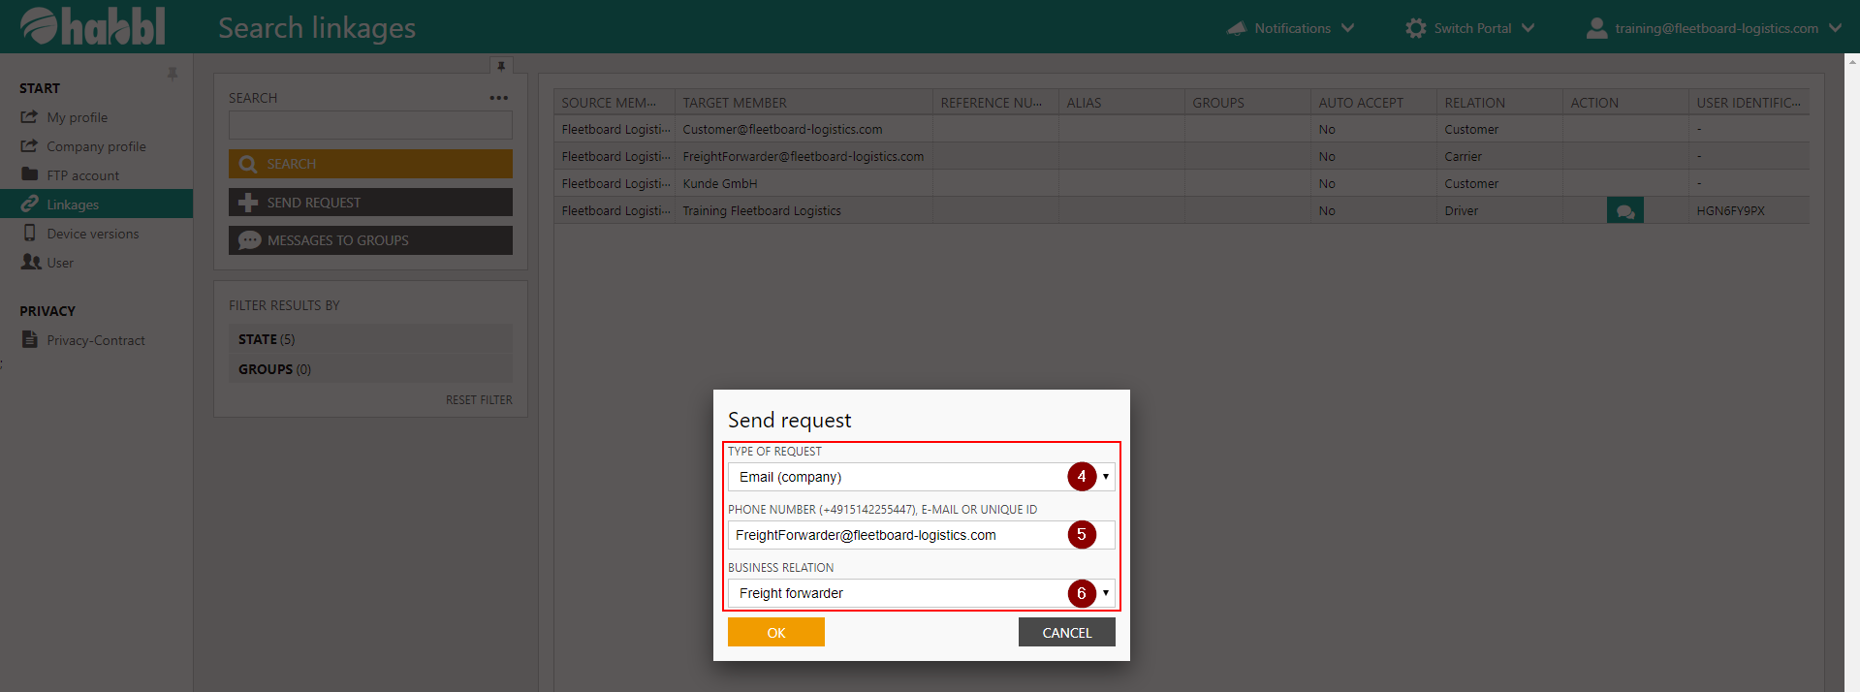Expand the STATE filter group
Image resolution: width=1860 pixels, height=692 pixels.
(x=370, y=339)
